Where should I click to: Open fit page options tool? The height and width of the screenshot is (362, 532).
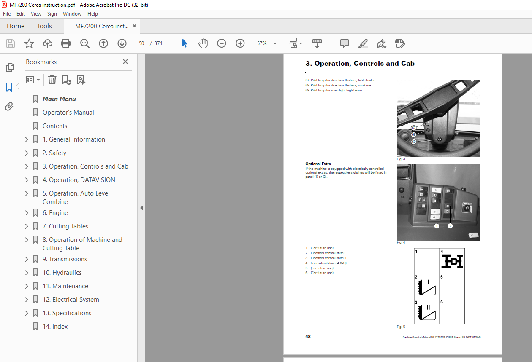(x=296, y=43)
